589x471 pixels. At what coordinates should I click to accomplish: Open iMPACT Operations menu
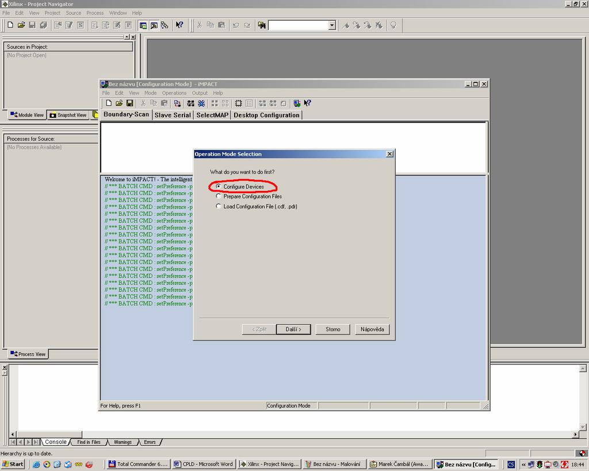tap(174, 93)
